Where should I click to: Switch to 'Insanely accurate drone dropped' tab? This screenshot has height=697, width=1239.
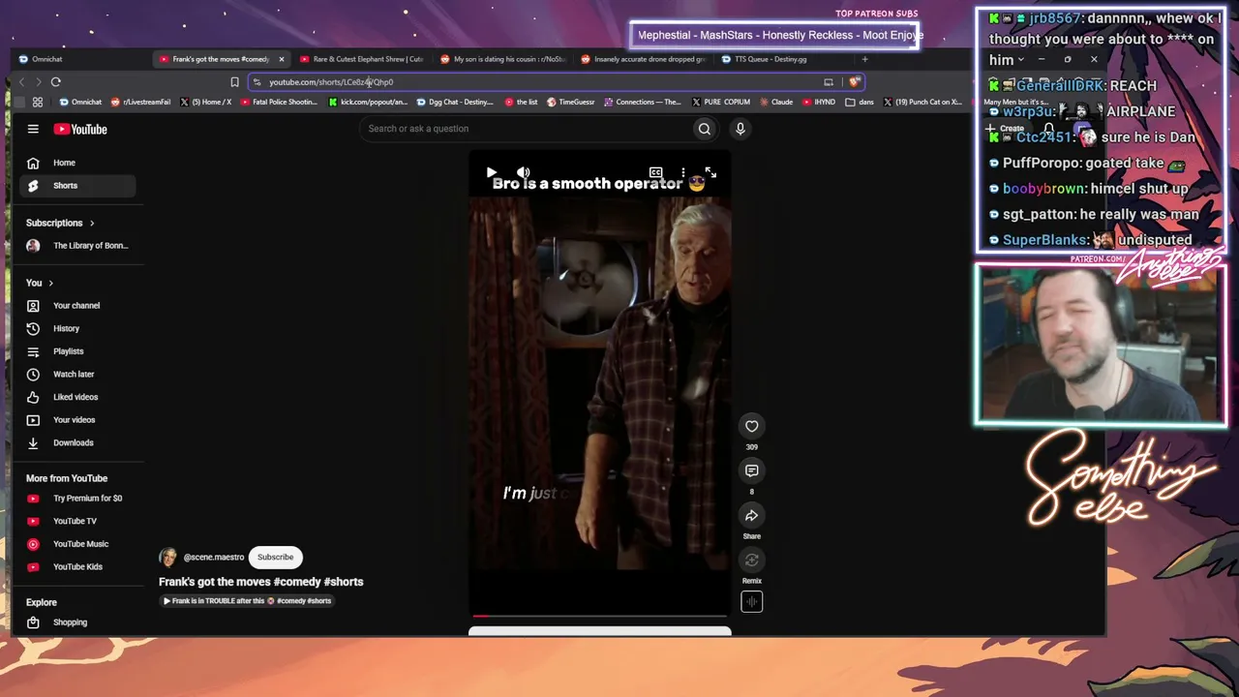[x=644, y=59]
